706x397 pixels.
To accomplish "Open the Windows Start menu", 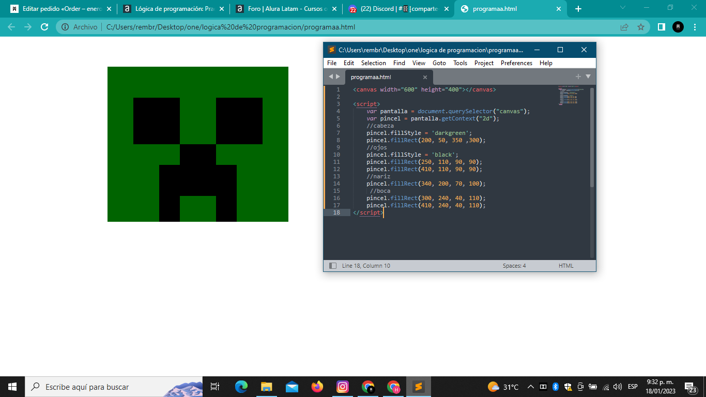I will 12,387.
